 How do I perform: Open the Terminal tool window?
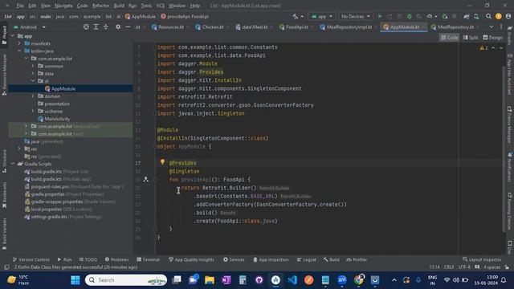148,259
